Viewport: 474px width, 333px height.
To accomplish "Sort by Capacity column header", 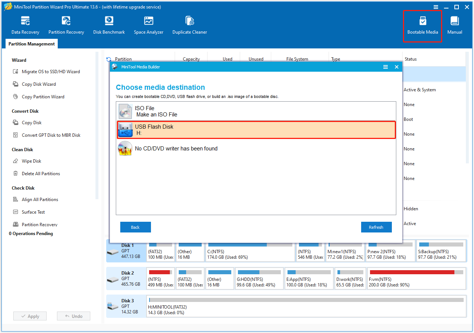I will pos(191,59).
